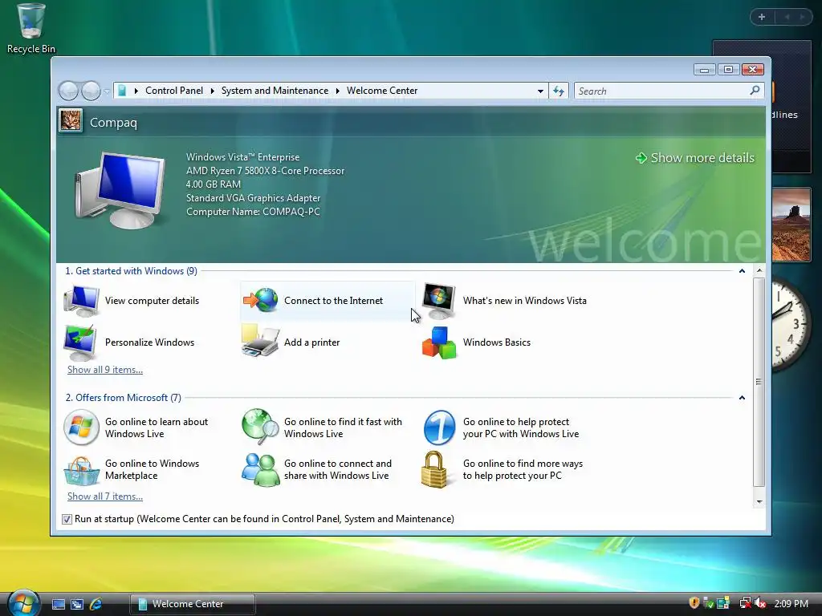Launch Internet Explorer from Quick Launch

point(96,604)
